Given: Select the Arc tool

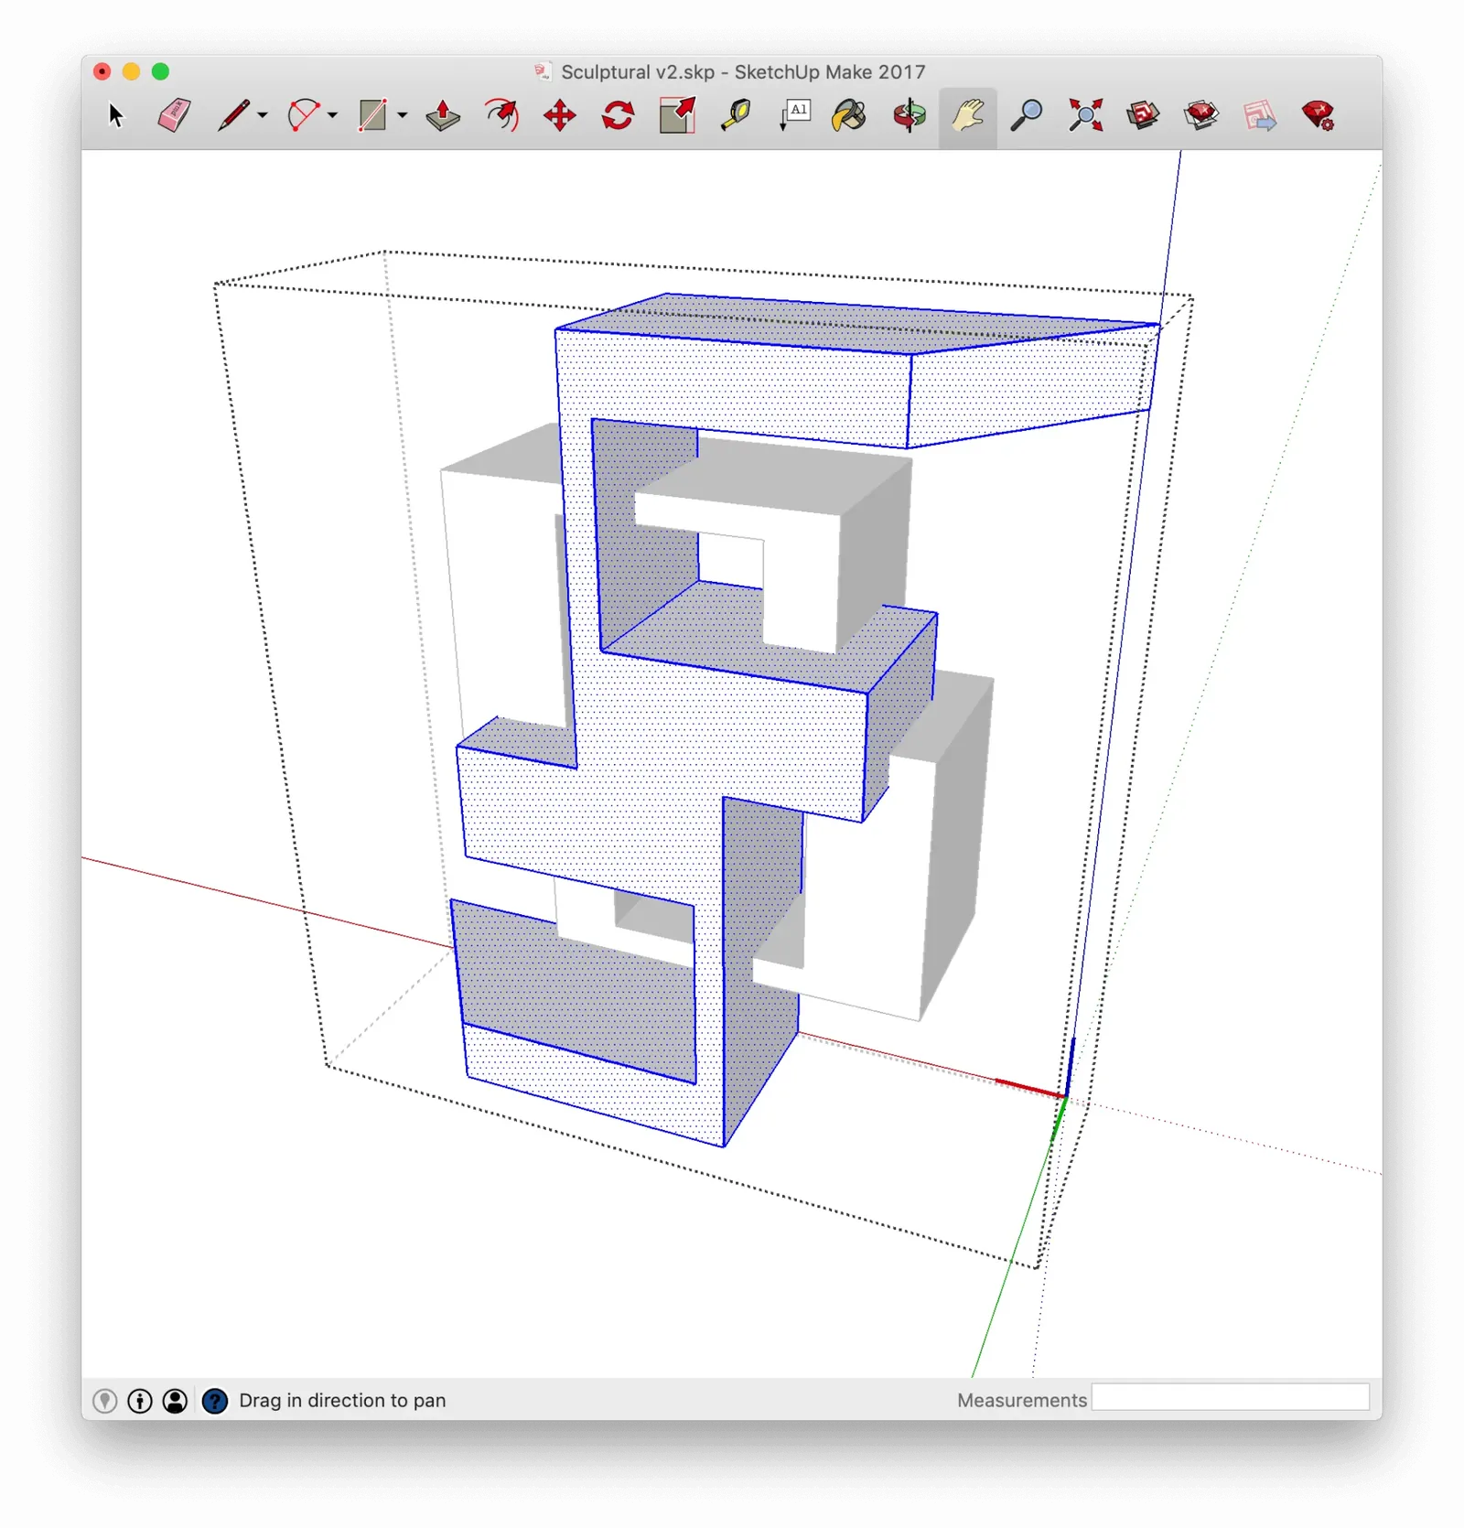Looking at the screenshot, I should coord(303,116).
